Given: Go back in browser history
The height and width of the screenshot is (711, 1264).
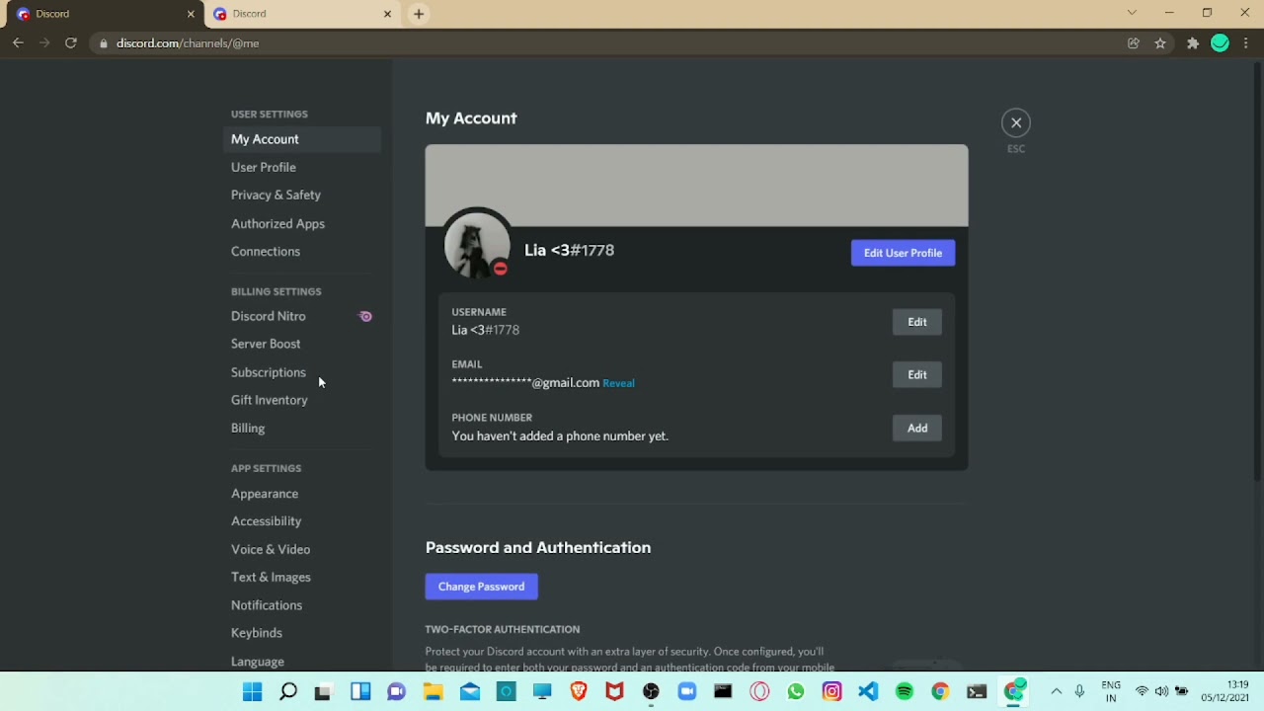Looking at the screenshot, I should 18,43.
